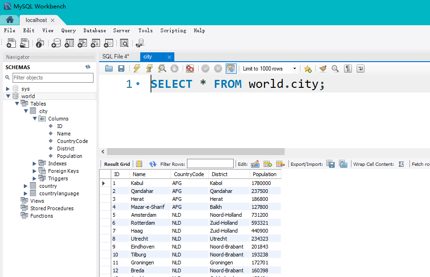Toggle invisible characters pilcrow icon
Viewport: 430px width, 277px height.
[x=348, y=69]
